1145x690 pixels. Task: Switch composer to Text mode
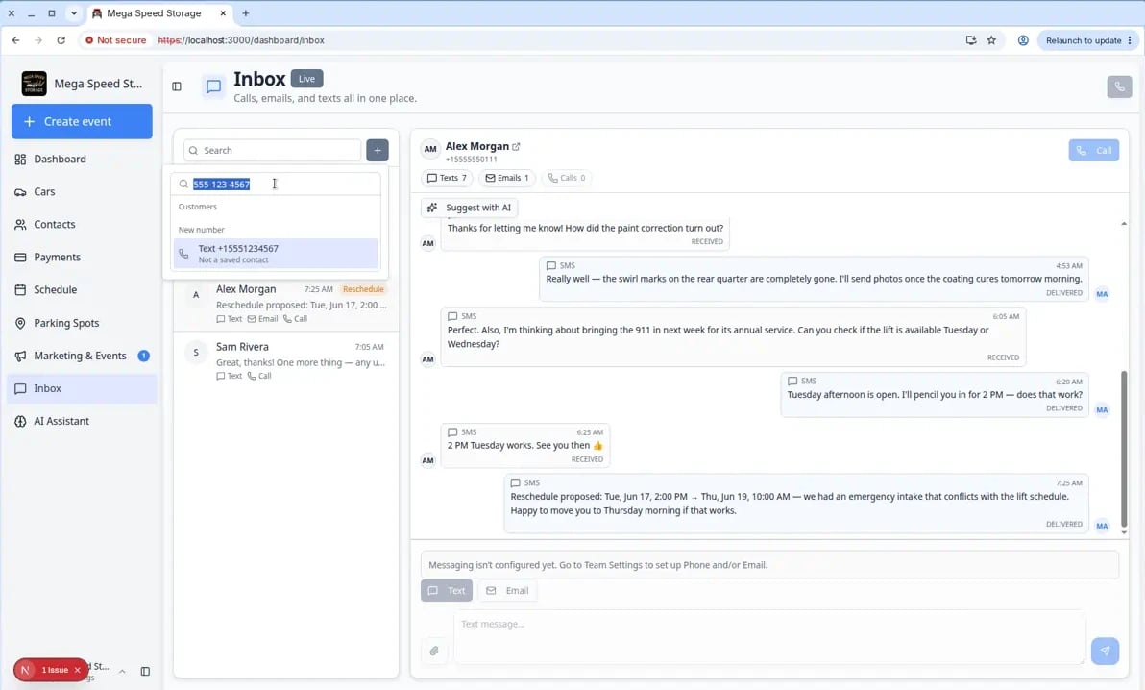pos(447,591)
